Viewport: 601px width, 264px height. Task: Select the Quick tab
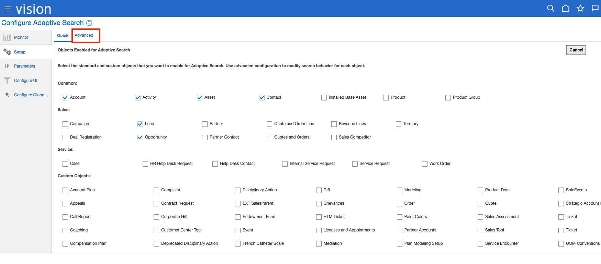pyautogui.click(x=63, y=36)
